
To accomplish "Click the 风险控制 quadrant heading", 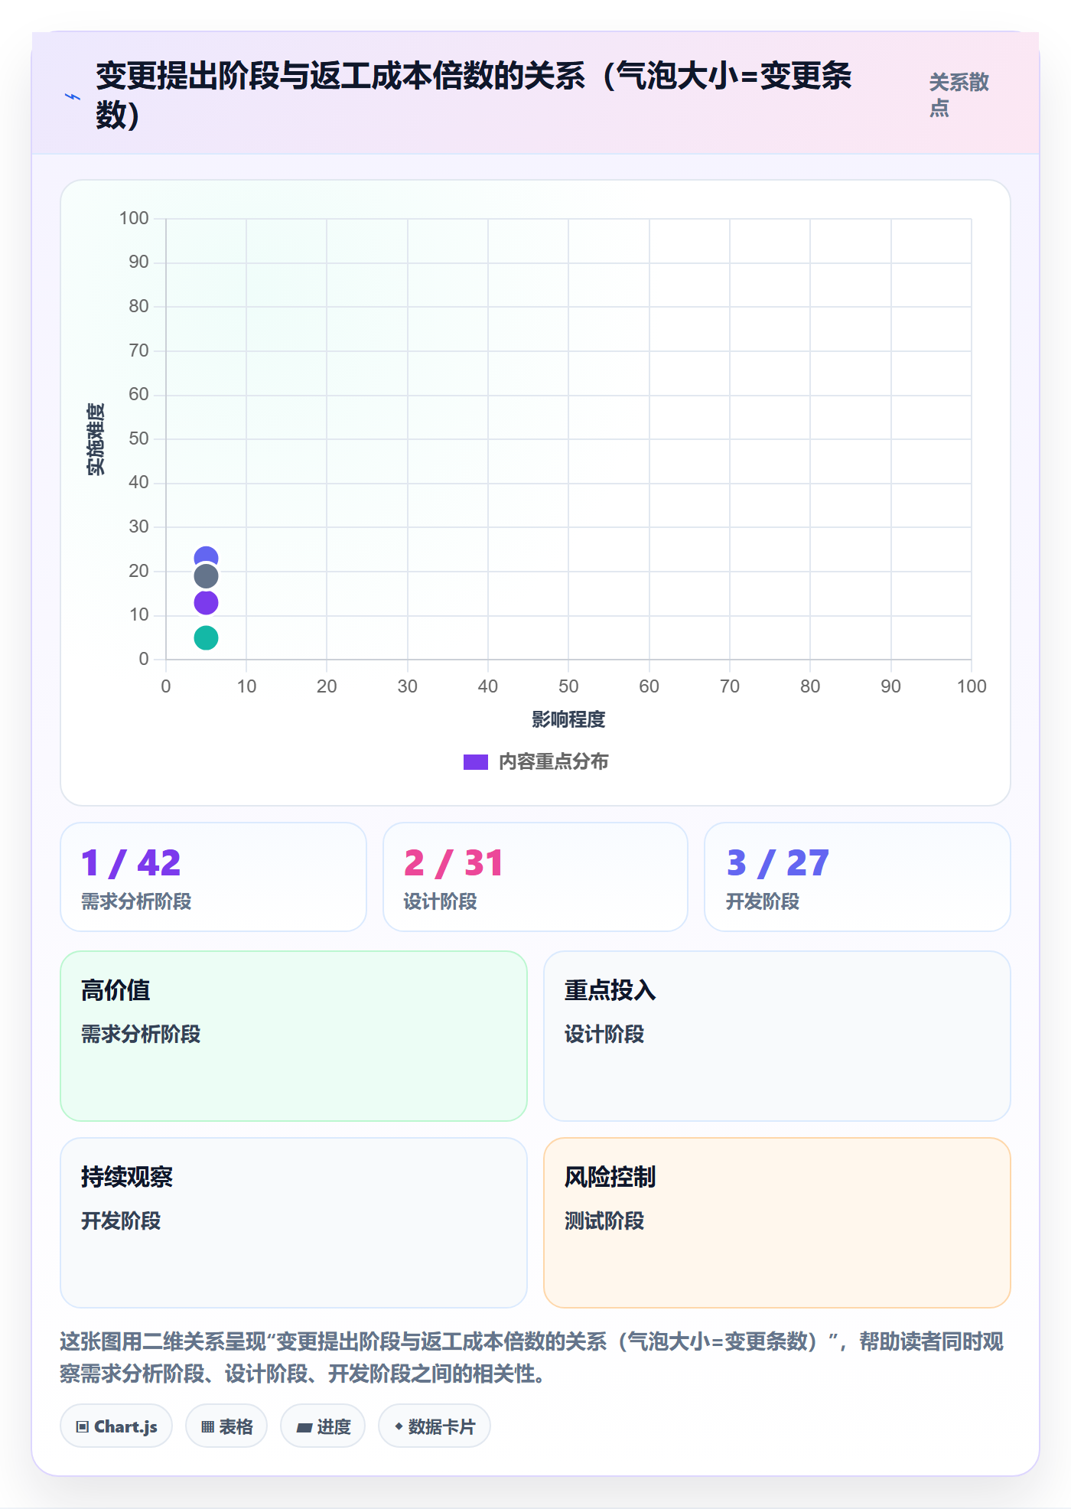I will pyautogui.click(x=610, y=1177).
